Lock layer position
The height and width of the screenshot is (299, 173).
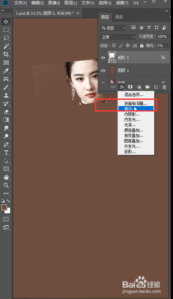(x=127, y=46)
